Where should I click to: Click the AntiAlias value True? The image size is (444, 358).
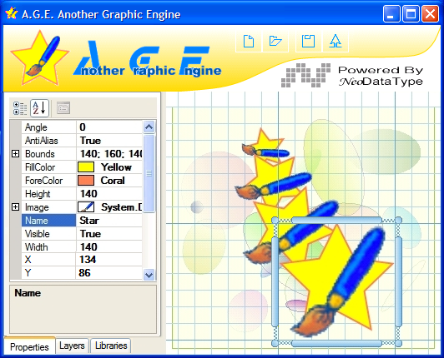(x=109, y=141)
